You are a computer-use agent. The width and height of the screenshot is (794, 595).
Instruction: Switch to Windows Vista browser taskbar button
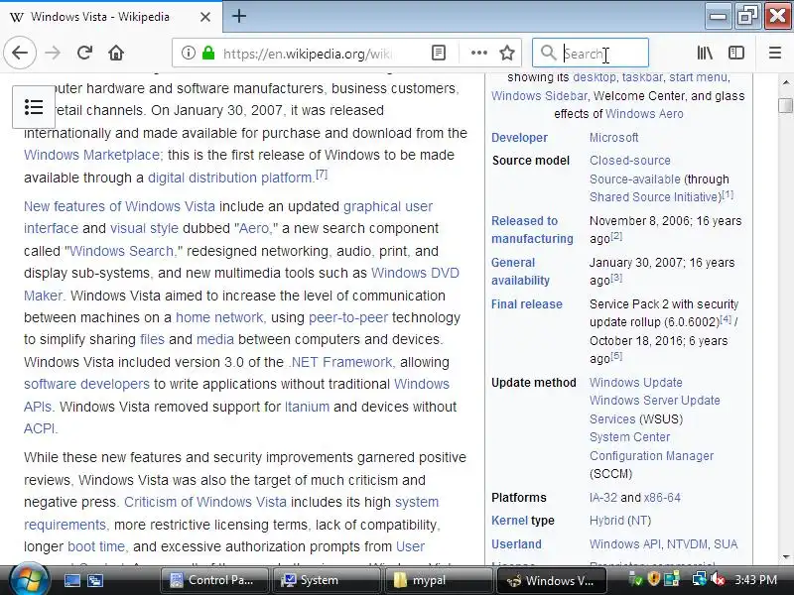[x=552, y=580]
